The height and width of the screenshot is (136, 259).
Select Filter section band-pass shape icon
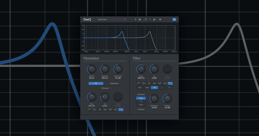pos(154,84)
